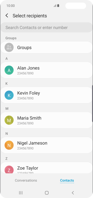Tap the grey Groups avatar icon

(9, 47)
